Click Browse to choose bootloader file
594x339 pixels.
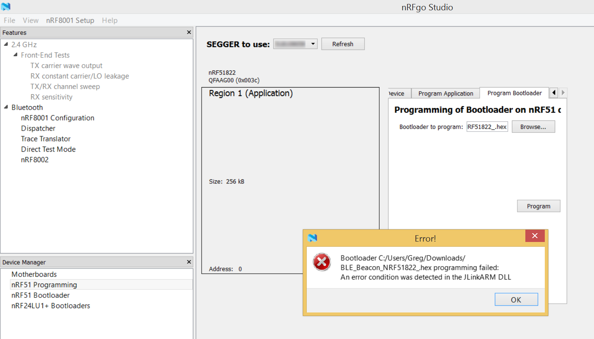click(x=533, y=127)
